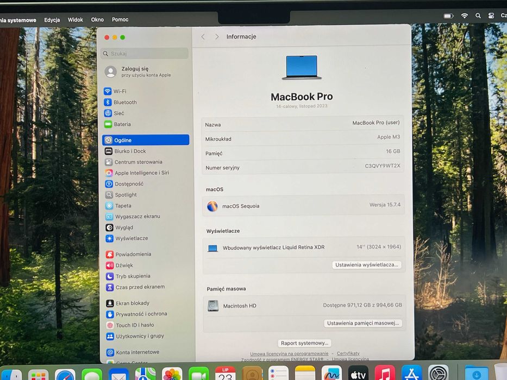Click Ustawienia pamięci masowej button

pyautogui.click(x=363, y=323)
